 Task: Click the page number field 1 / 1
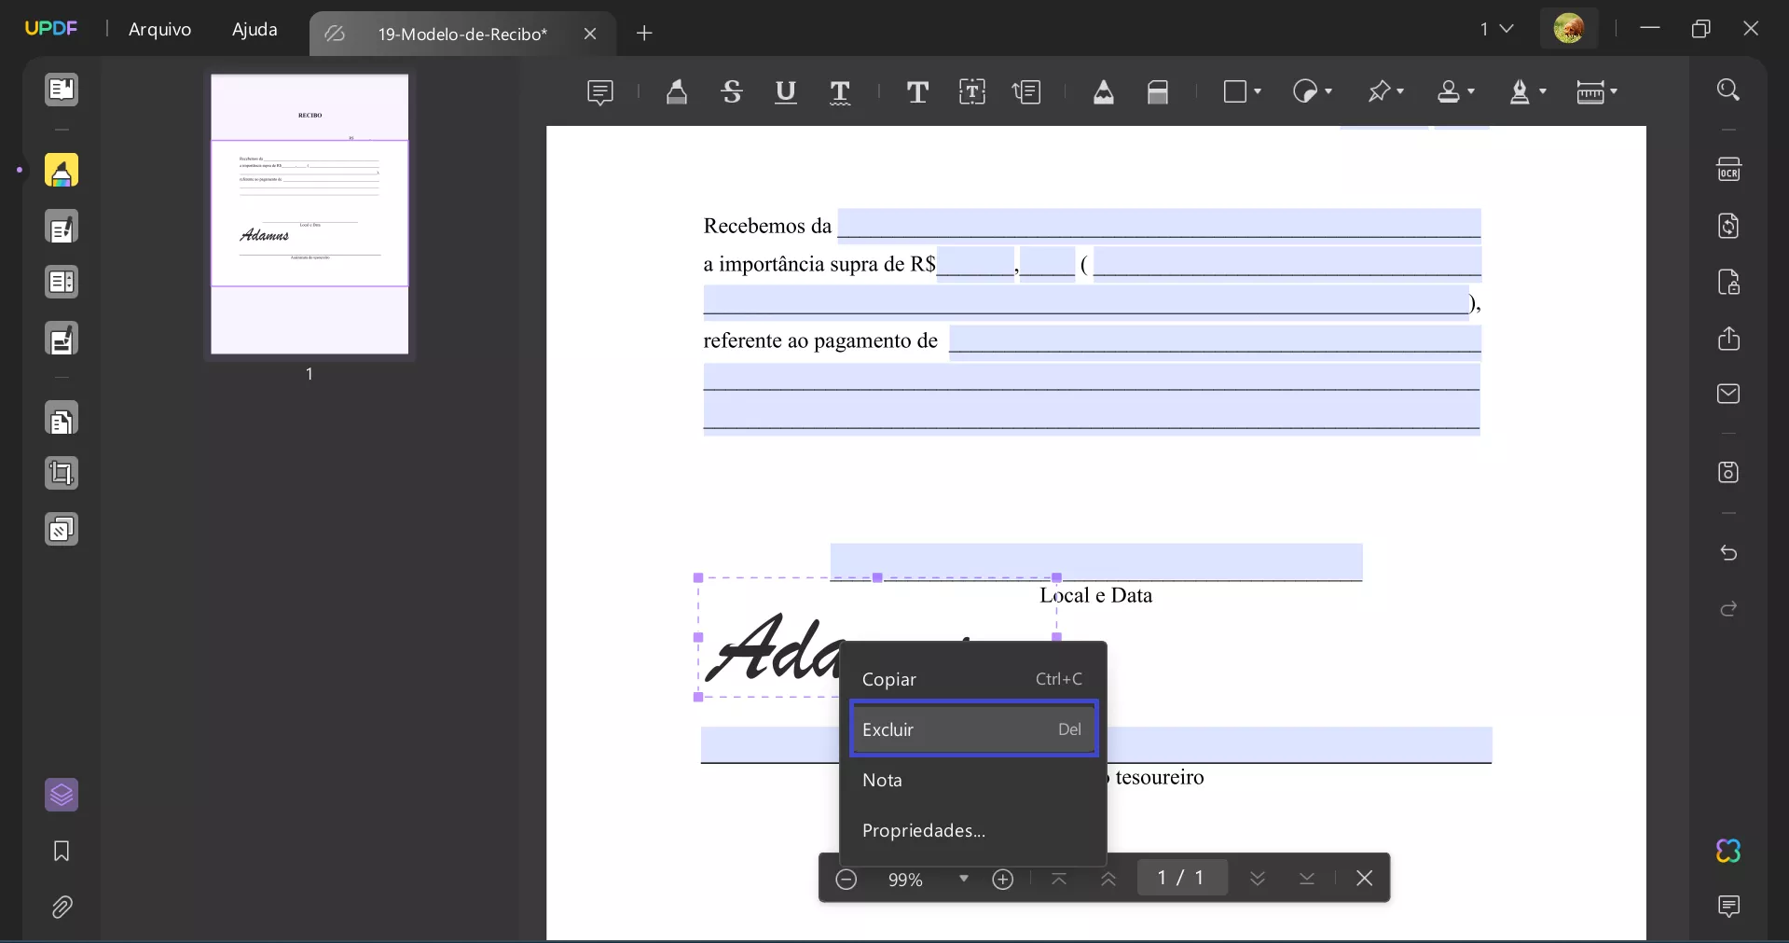pos(1182,878)
